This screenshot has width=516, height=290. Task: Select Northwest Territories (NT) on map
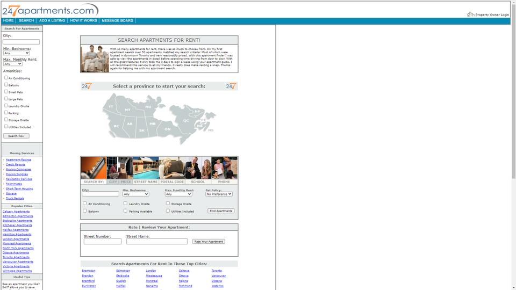tap(128, 110)
